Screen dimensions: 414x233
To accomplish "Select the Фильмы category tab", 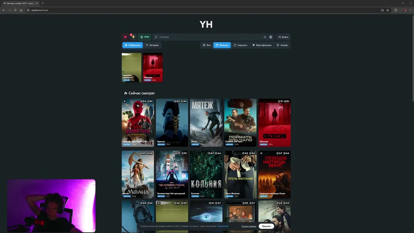I will (x=222, y=45).
